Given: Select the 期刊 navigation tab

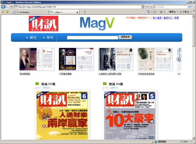Looking at the screenshot, I should click(31, 37).
